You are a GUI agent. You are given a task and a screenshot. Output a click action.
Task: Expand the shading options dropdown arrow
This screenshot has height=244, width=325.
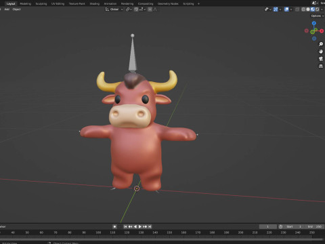pyautogui.click(x=322, y=9)
